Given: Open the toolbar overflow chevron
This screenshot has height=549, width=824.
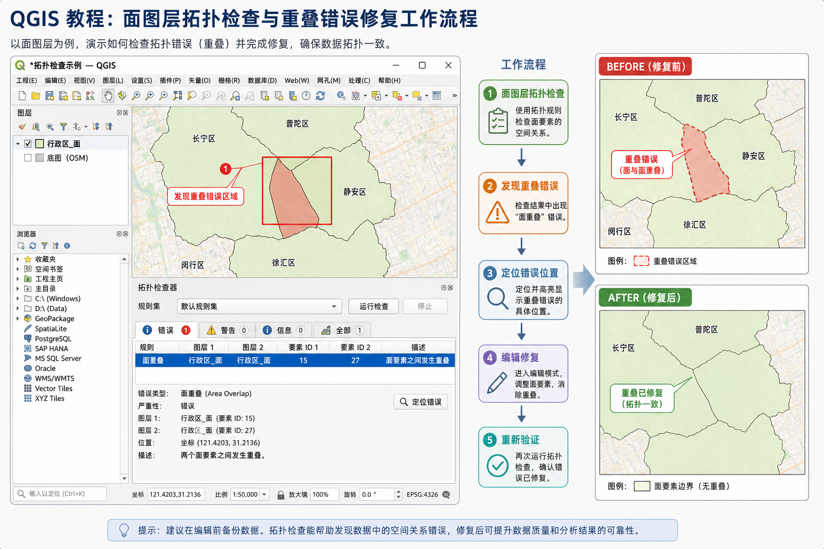Looking at the screenshot, I should coord(454,95).
